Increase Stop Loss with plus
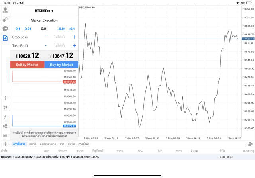 click(74, 37)
